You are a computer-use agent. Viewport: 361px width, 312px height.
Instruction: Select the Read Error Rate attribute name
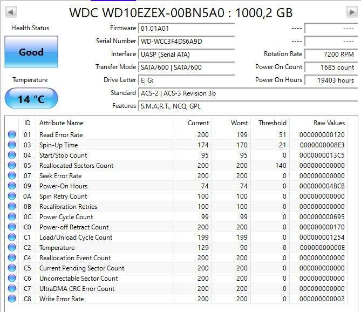61,135
